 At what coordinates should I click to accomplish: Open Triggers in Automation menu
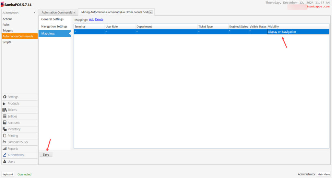8,30
